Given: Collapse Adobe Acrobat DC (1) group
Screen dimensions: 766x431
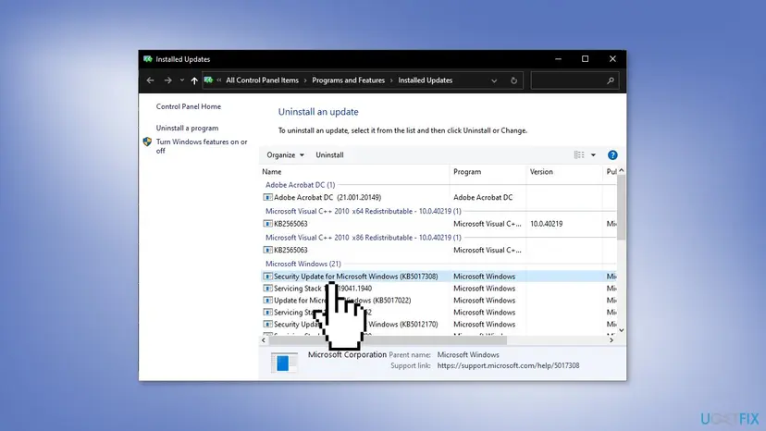Looking at the screenshot, I should pyautogui.click(x=300, y=185).
